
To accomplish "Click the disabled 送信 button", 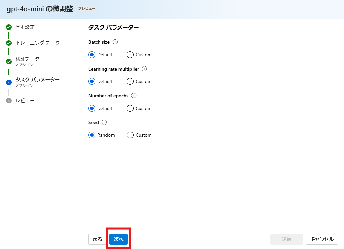I will (286, 239).
